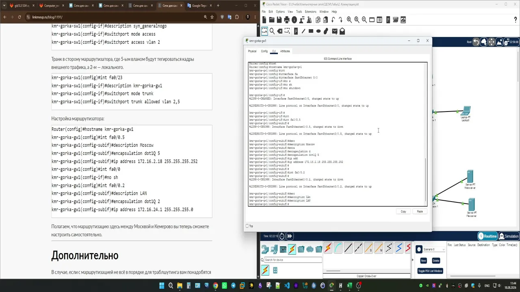Choose the Select tool in Packet Tracer
520x292 pixels.
(264, 31)
